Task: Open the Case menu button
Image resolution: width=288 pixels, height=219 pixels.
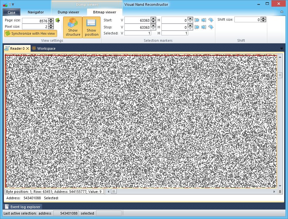Action: (x=11, y=12)
